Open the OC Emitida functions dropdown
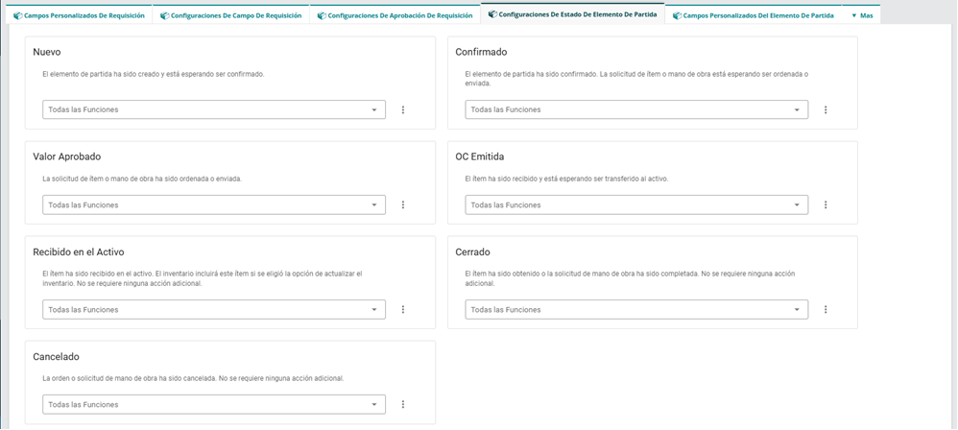 click(636, 205)
